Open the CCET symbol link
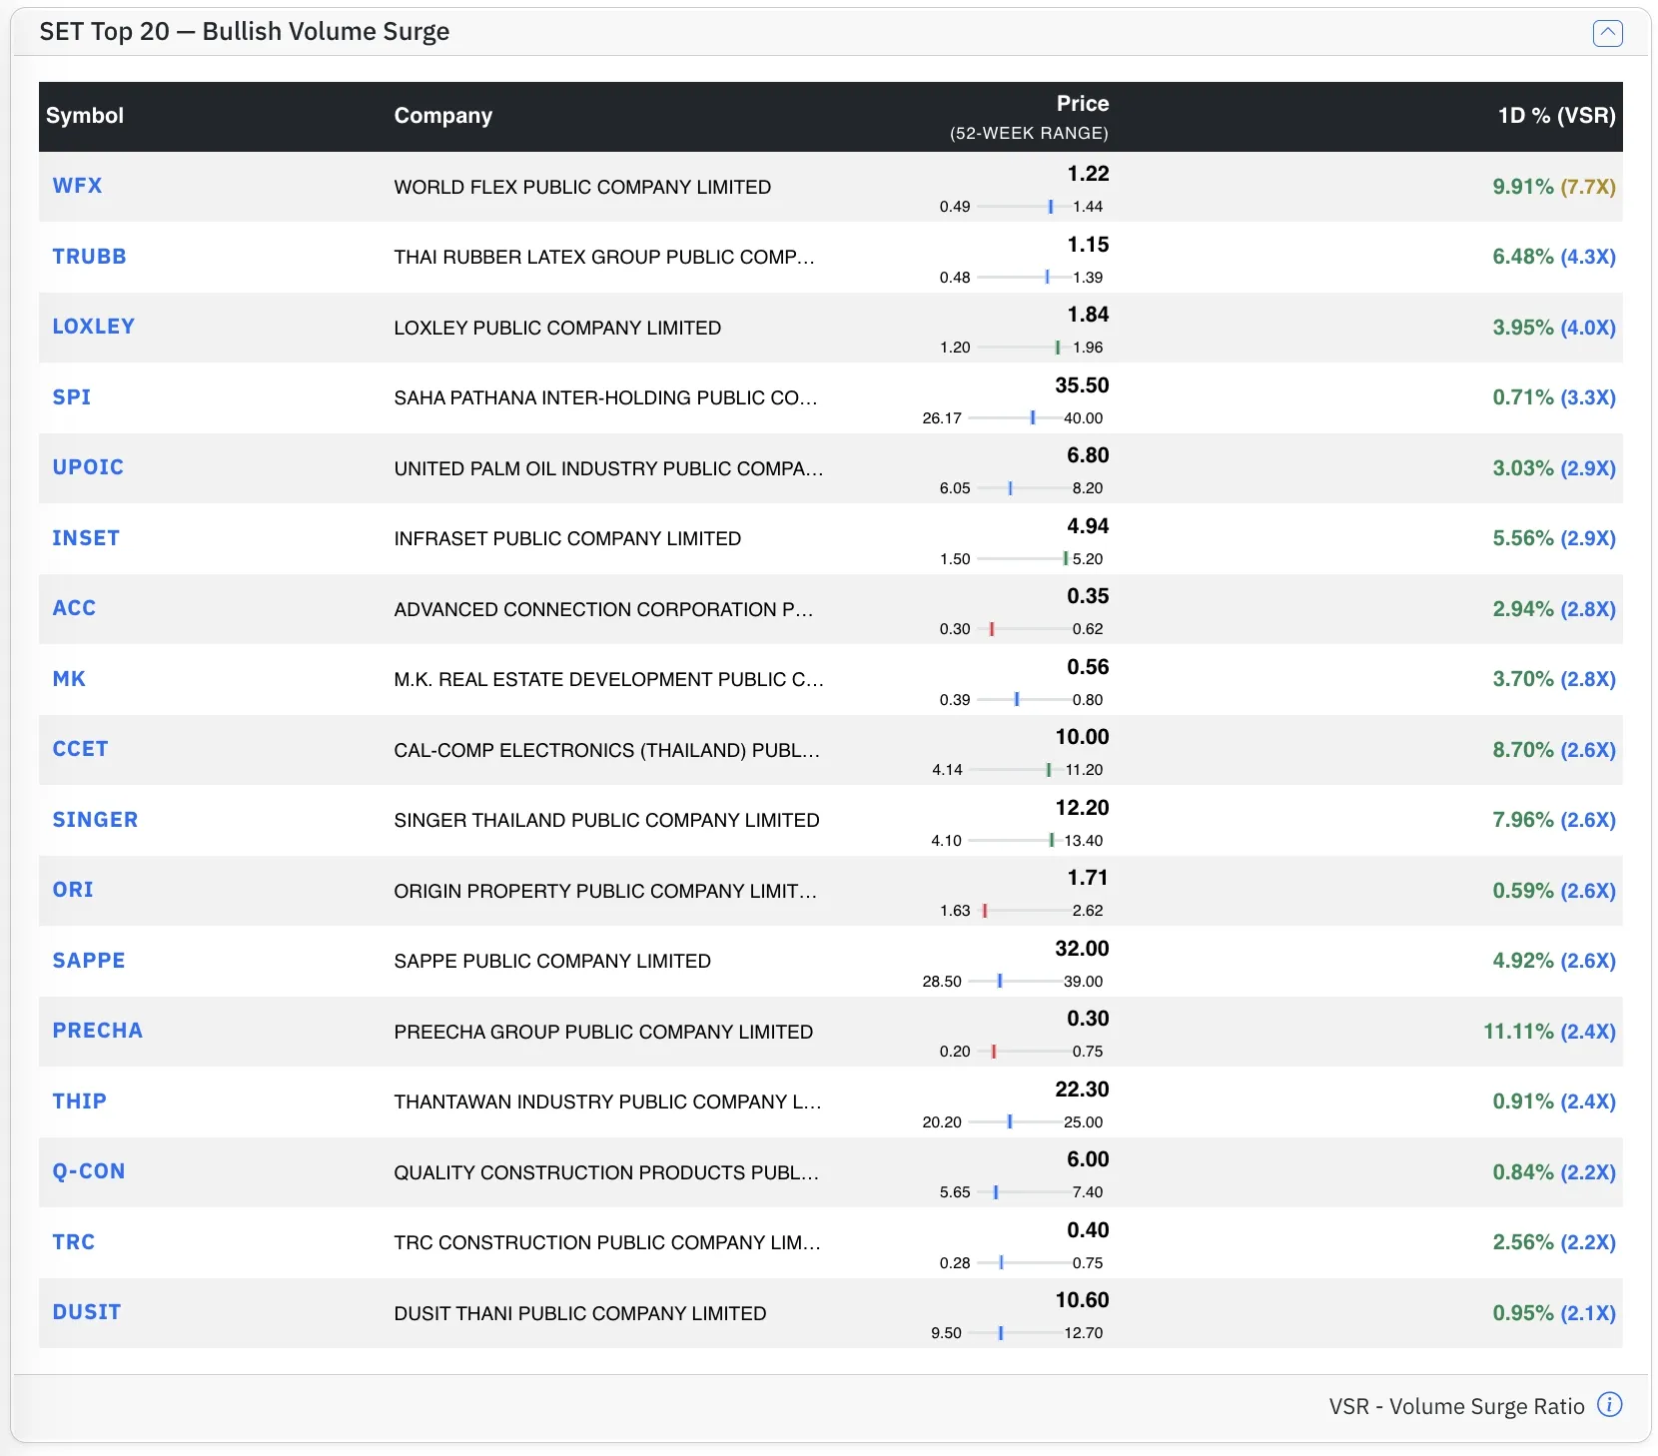This screenshot has height=1456, width=1658. tap(80, 749)
